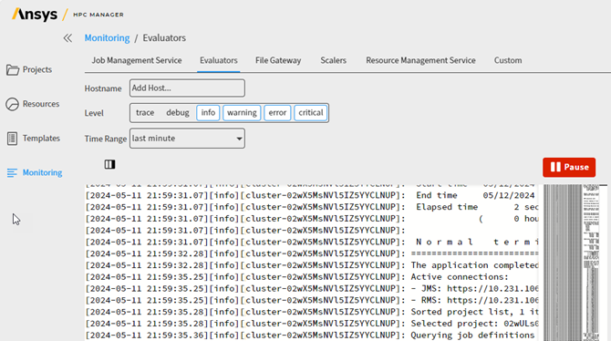Select the 'RMS: https://' log line
This screenshot has width=611, height=341.
pyautogui.click(x=312, y=301)
